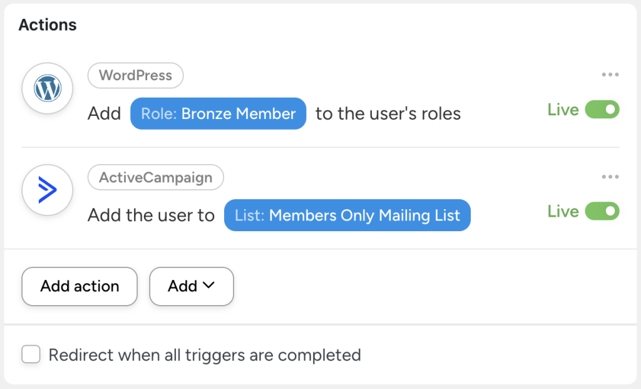Open the ActiveCampaign action's ellipsis options menu
Image resolution: width=641 pixels, height=389 pixels.
point(610,176)
